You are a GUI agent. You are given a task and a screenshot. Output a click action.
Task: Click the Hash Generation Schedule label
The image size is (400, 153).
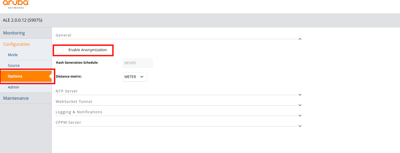tap(77, 63)
